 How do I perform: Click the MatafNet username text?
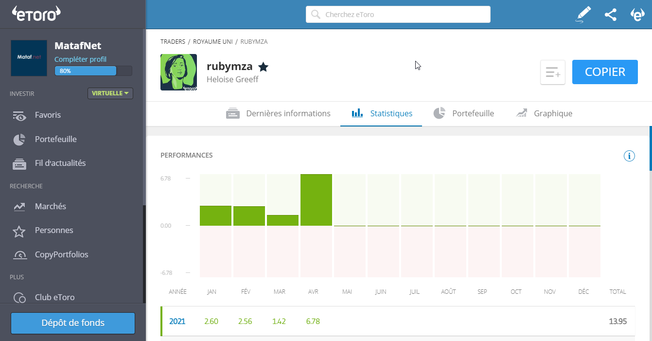78,46
